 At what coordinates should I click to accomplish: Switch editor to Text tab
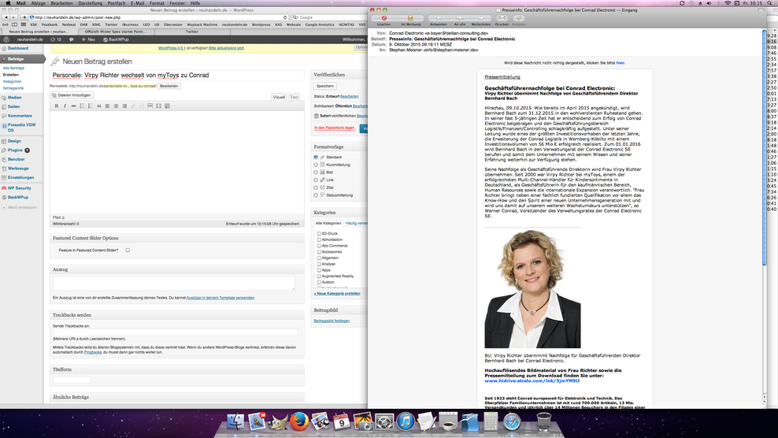pyautogui.click(x=295, y=97)
